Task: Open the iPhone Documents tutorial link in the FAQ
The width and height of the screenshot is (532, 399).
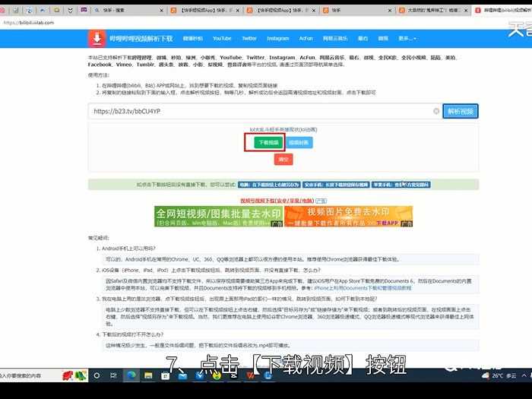Action: point(363,288)
